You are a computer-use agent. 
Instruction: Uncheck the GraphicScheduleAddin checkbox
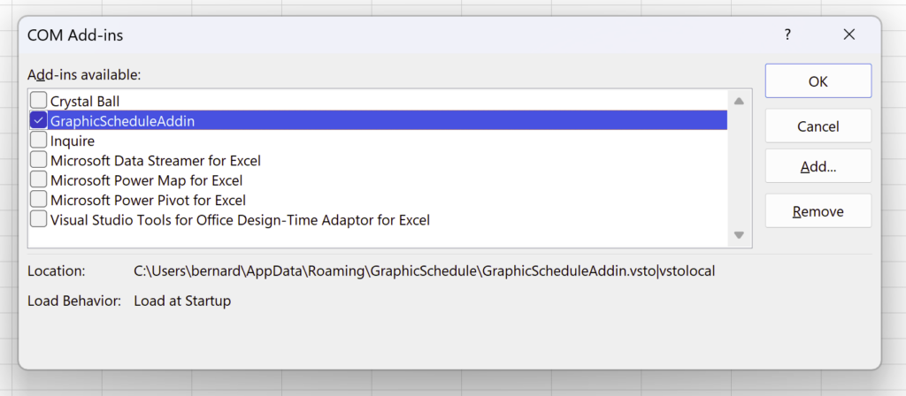[39, 120]
